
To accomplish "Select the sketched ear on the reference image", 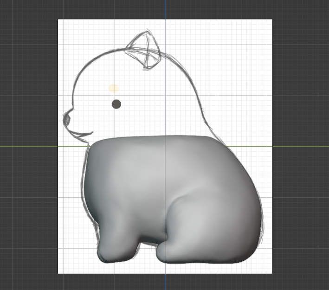I will 144,51.
